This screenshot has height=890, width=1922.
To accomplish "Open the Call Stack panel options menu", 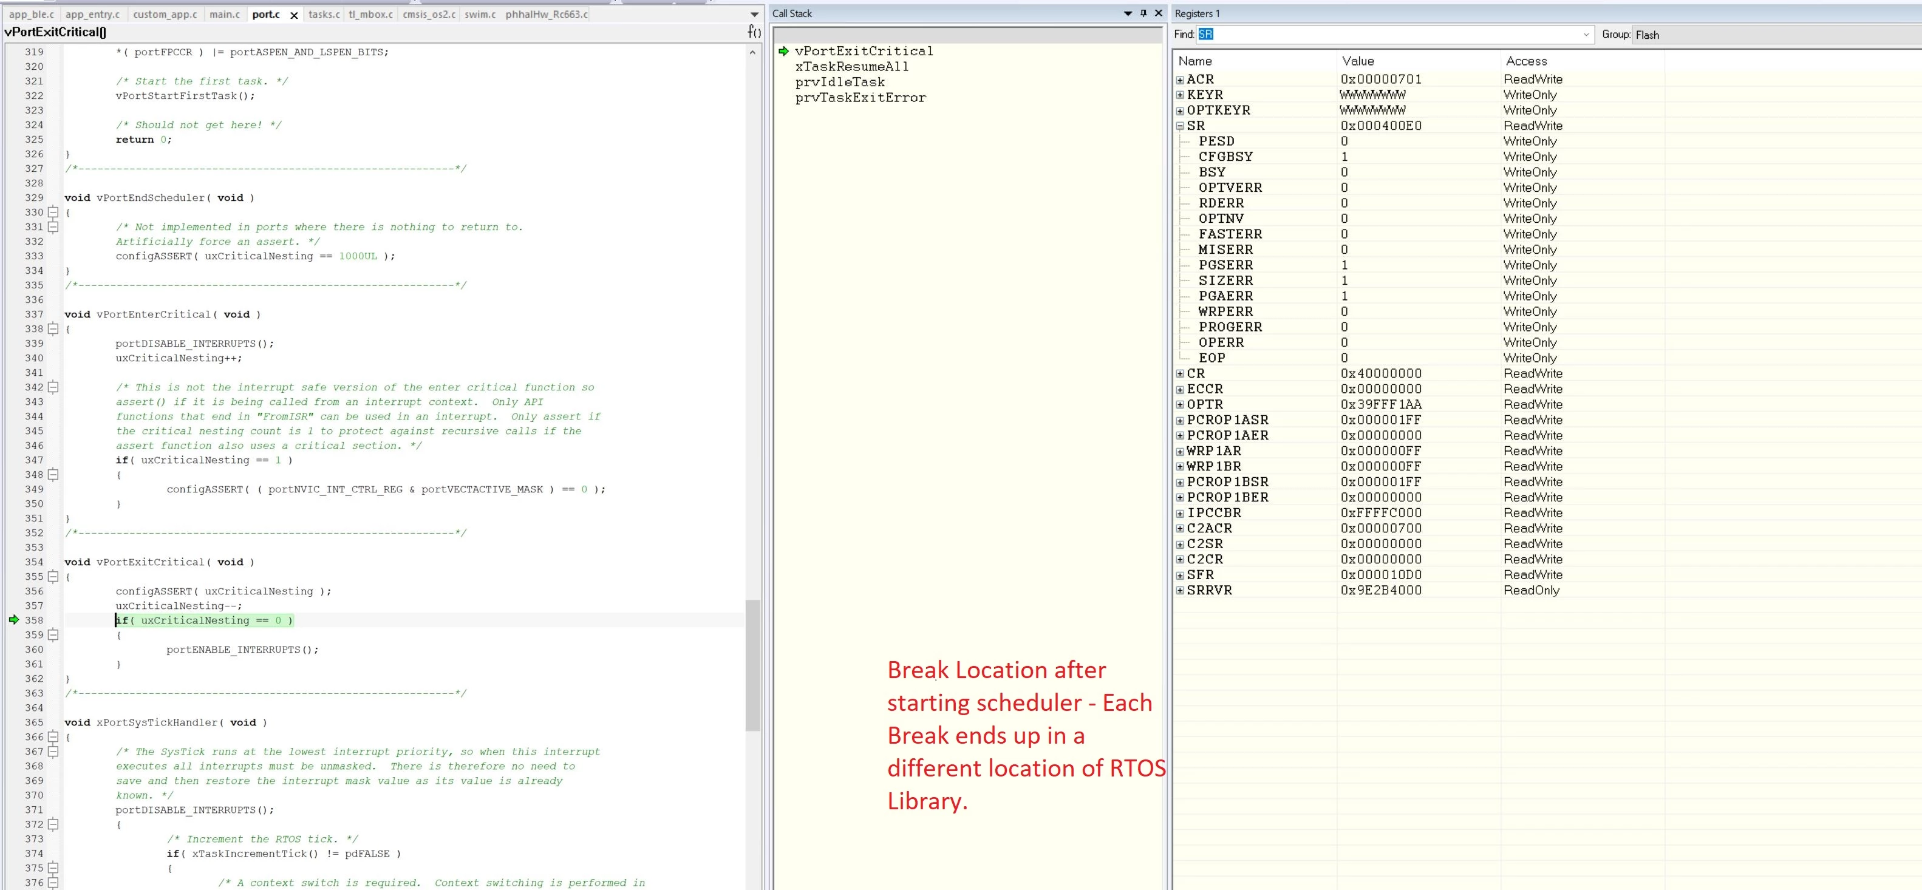I will click(1127, 13).
